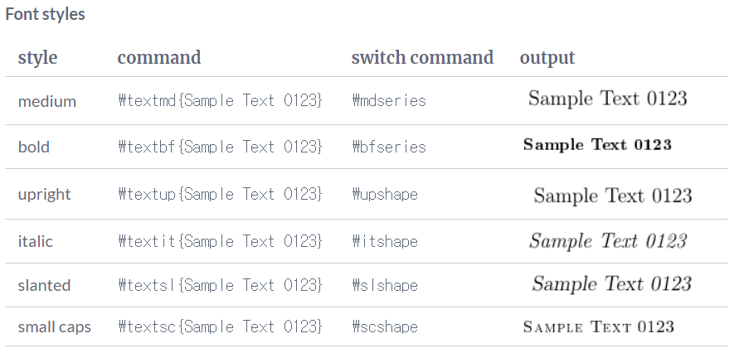Select the "command" column header
The height and width of the screenshot is (353, 744).
tap(158, 57)
